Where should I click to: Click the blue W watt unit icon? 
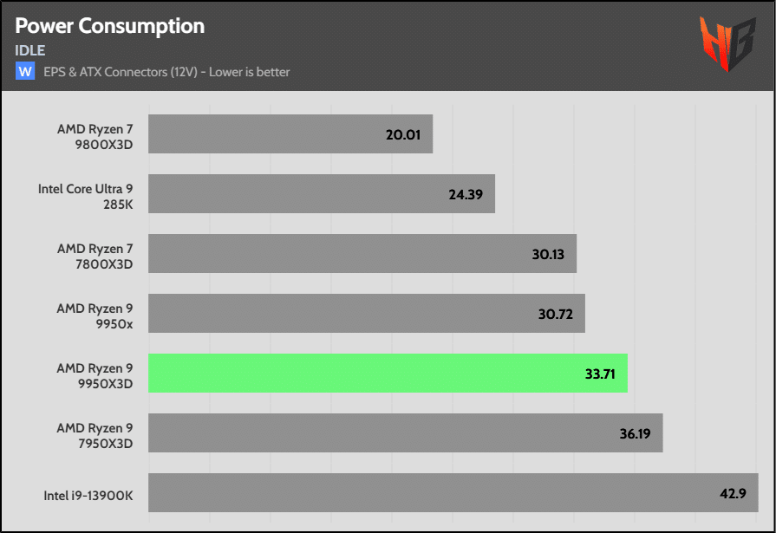[x=24, y=71]
